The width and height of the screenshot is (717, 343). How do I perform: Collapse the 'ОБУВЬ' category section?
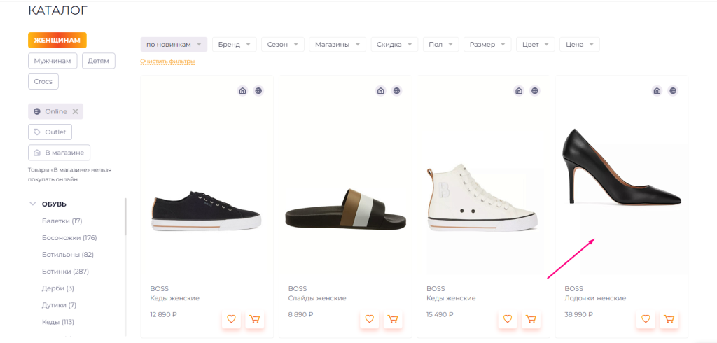pos(32,204)
